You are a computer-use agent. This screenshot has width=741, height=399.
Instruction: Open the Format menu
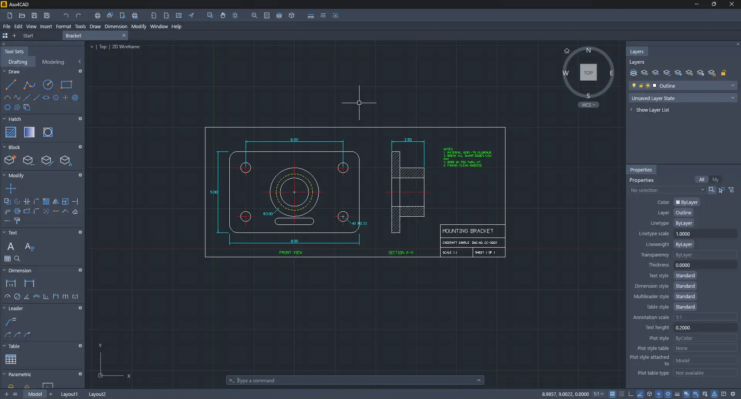63,26
